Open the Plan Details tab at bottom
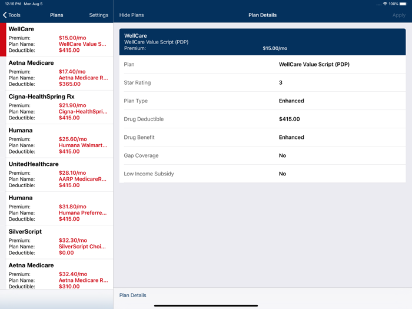 tap(132, 295)
